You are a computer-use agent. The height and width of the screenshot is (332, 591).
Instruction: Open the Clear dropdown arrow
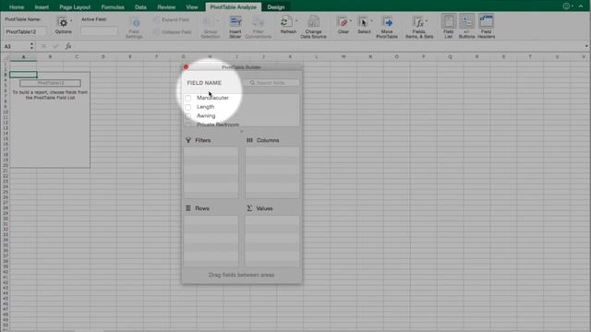point(351,20)
